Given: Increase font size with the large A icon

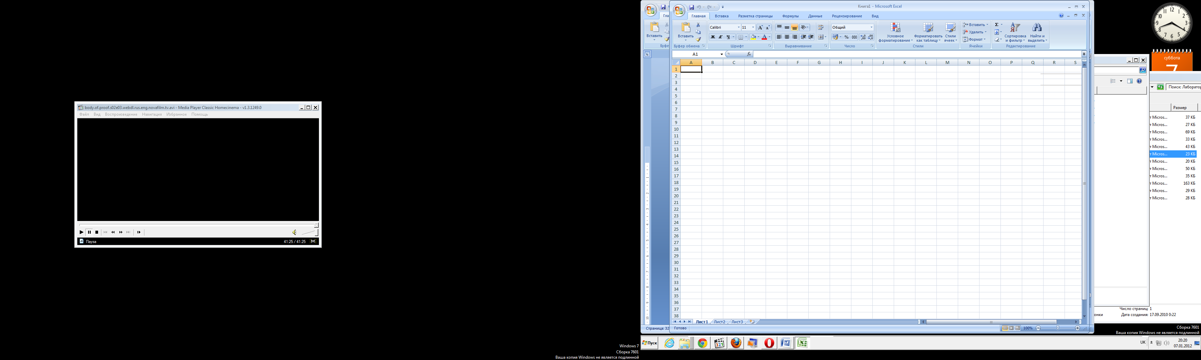Looking at the screenshot, I should (760, 27).
